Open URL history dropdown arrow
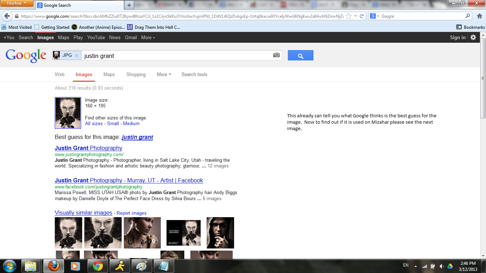This screenshot has height=273, width=486. (x=355, y=16)
